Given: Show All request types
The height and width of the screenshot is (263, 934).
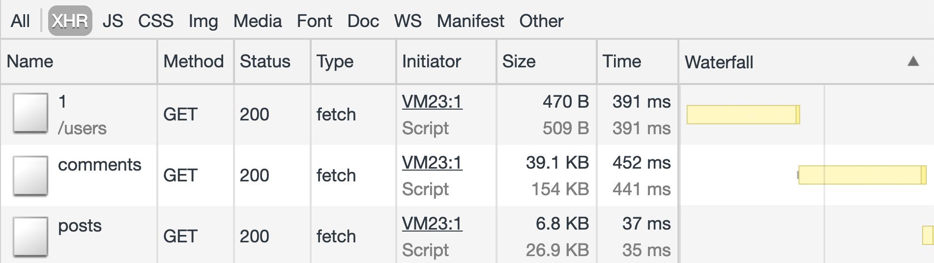Looking at the screenshot, I should [x=20, y=21].
